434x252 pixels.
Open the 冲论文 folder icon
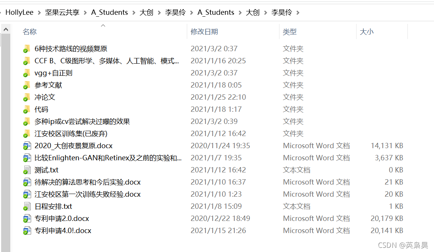pyautogui.click(x=26, y=97)
